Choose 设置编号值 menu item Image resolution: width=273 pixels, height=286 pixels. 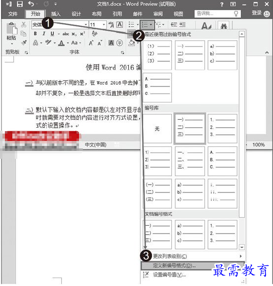(193, 275)
